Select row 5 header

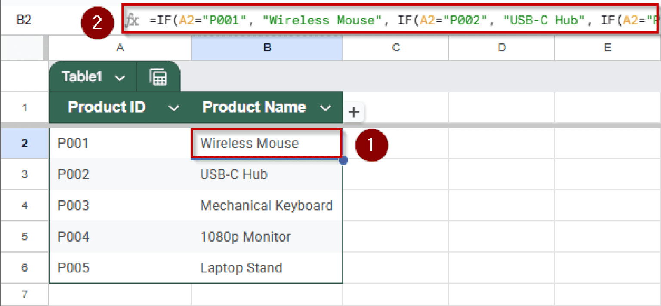click(25, 236)
